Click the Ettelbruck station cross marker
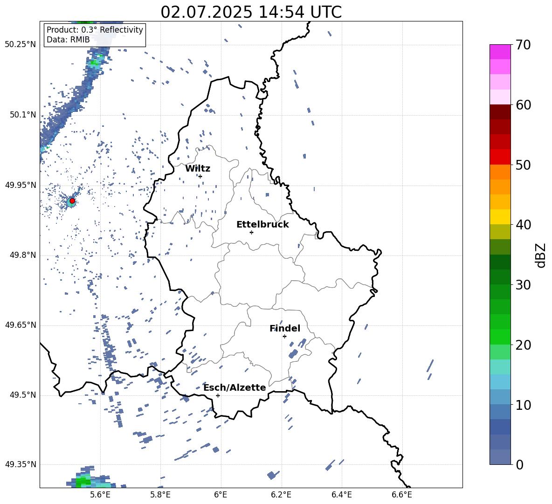Viewport: 552px width, 504px height. (251, 232)
